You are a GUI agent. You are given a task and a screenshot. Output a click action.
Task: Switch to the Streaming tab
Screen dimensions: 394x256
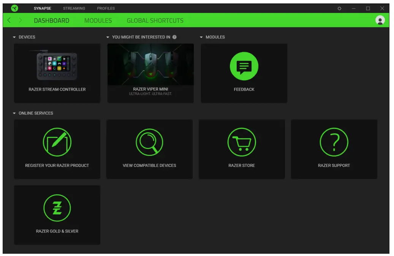point(74,8)
